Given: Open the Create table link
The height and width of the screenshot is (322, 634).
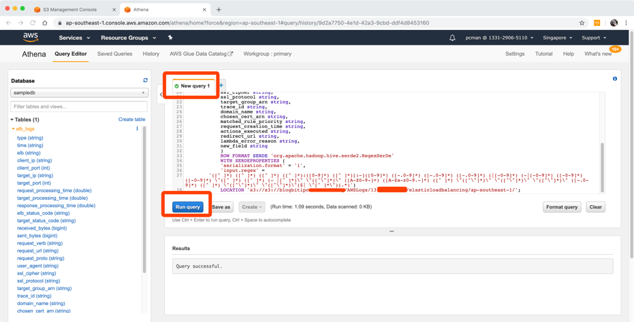Looking at the screenshot, I should click(132, 120).
